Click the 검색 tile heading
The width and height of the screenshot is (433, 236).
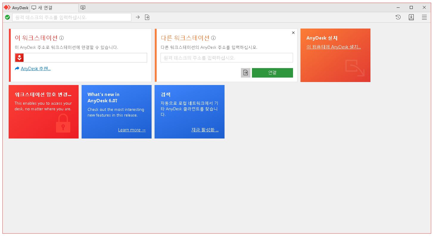pos(166,95)
